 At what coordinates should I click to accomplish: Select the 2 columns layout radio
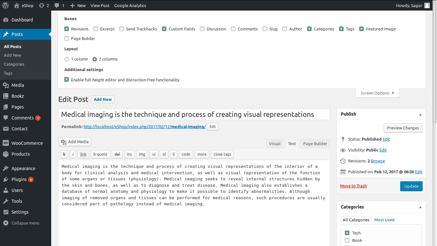[x=95, y=59]
